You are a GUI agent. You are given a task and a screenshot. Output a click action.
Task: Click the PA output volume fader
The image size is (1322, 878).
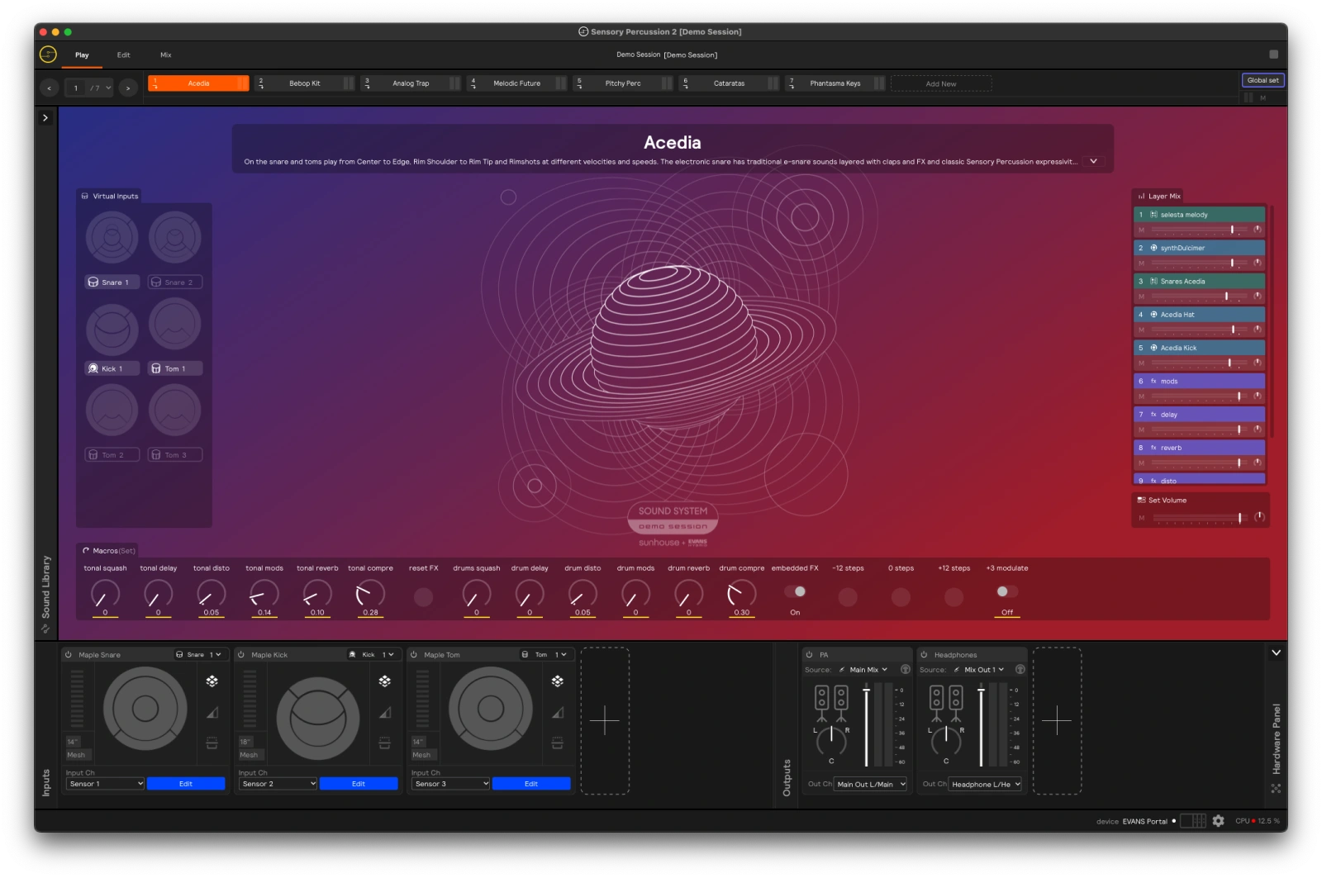pyautogui.click(x=866, y=725)
